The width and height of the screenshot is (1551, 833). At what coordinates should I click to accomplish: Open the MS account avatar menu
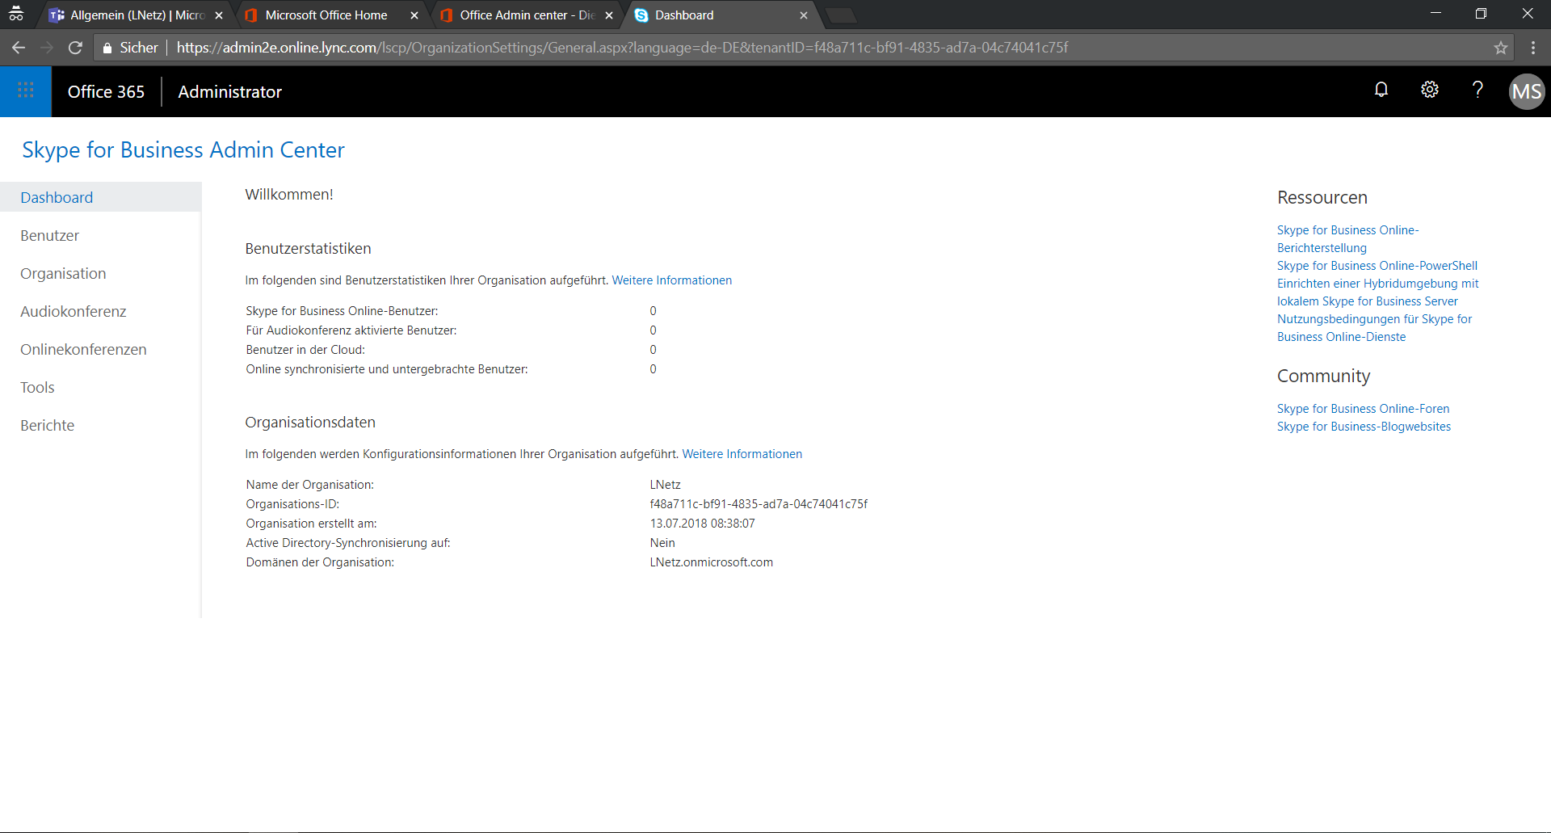click(1526, 91)
